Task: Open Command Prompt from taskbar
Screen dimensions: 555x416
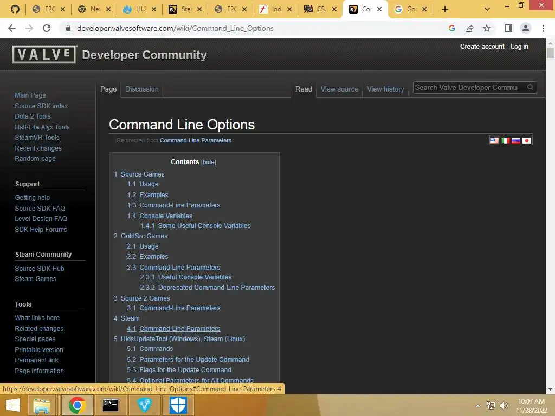Action: [x=111, y=405]
